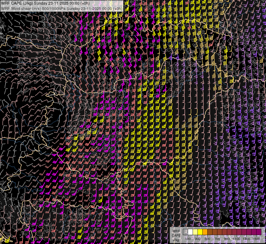Screen dimensions: 266x244
Task: Click the 1300 legend tick label
Action: click(246, 239)
